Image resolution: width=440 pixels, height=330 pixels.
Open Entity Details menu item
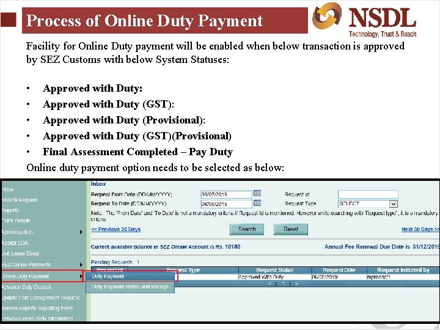pyautogui.click(x=16, y=221)
